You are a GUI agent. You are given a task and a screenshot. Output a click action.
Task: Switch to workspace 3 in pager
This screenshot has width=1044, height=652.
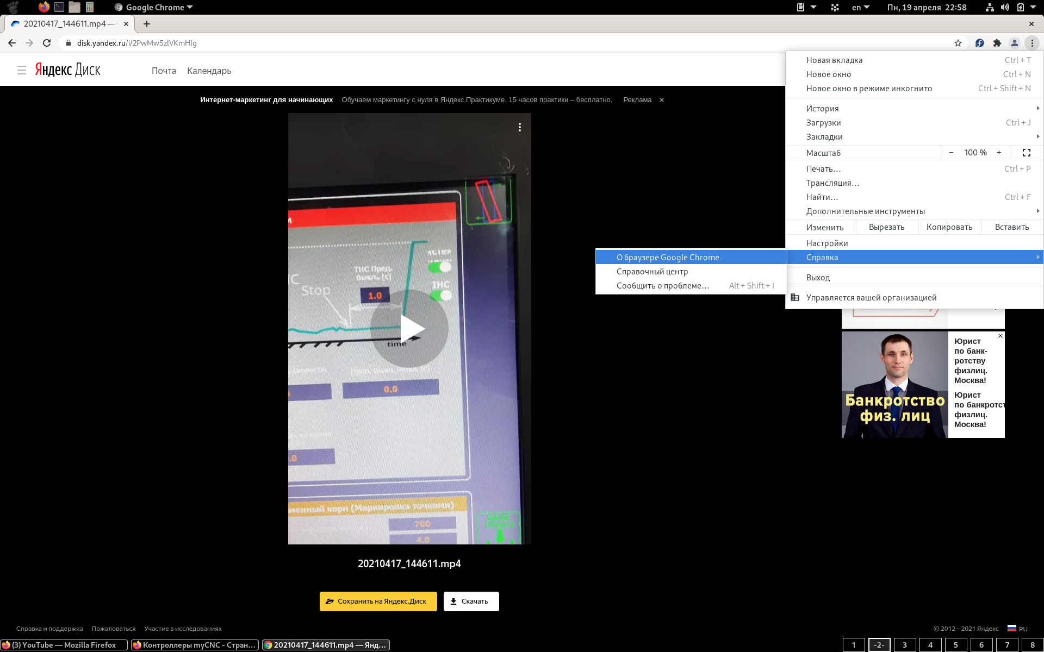(905, 645)
